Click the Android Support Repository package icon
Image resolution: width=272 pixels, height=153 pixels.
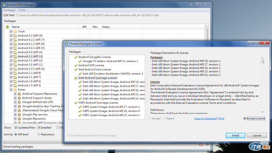tap(19, 94)
